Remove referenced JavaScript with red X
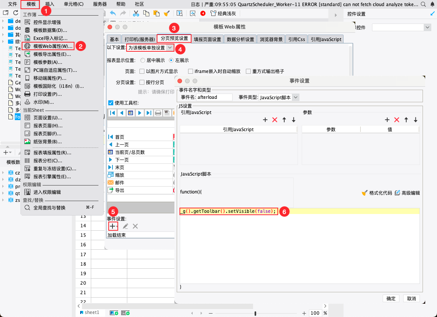The height and width of the screenshot is (317, 437). coord(275,120)
